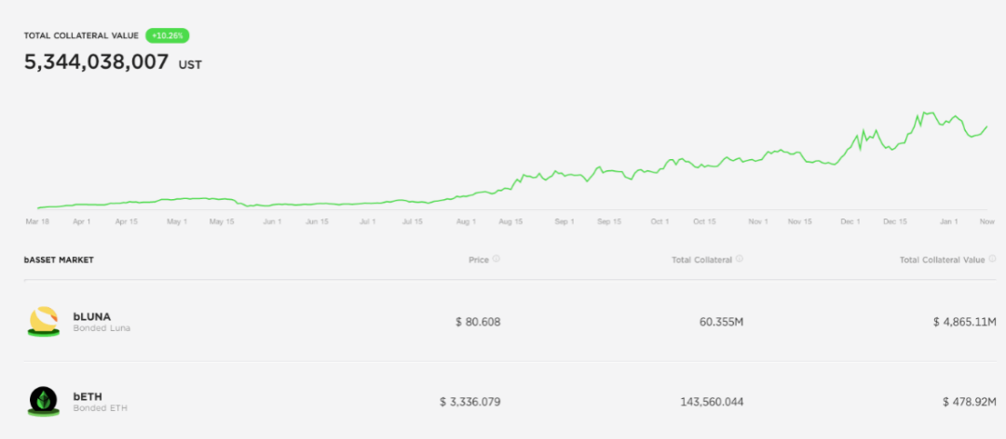This screenshot has height=439, width=1006.
Task: Select the bETH asset name
Action: point(88,397)
